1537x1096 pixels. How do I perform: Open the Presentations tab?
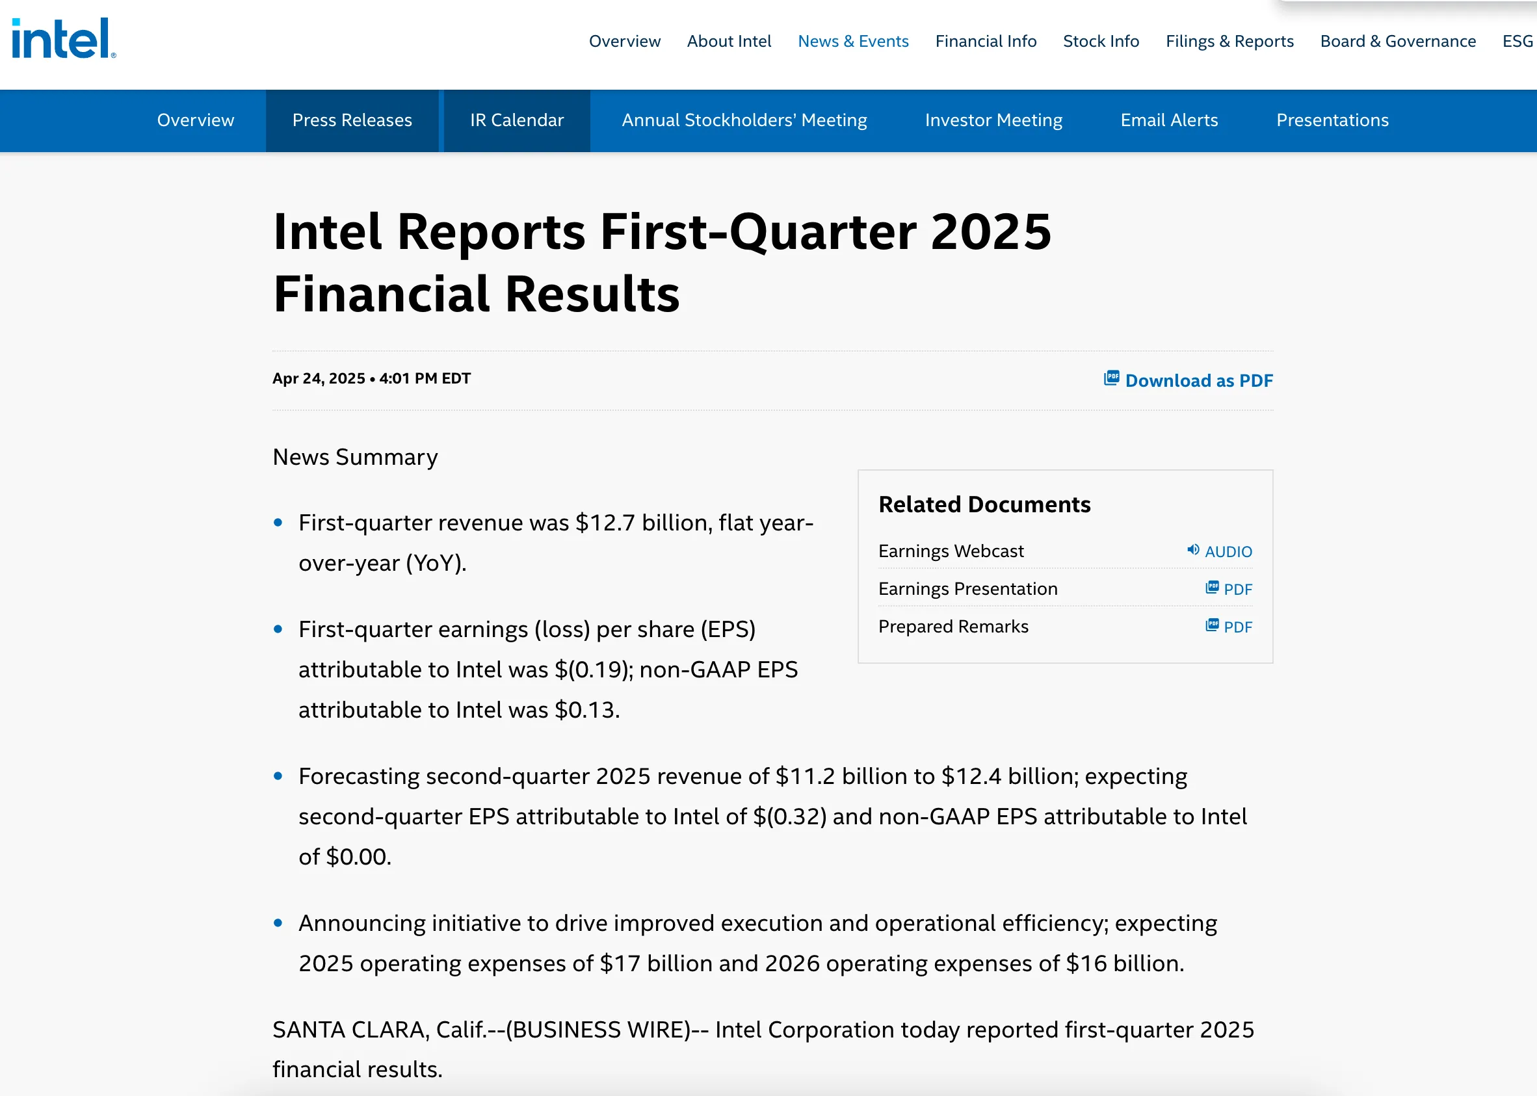click(x=1332, y=120)
